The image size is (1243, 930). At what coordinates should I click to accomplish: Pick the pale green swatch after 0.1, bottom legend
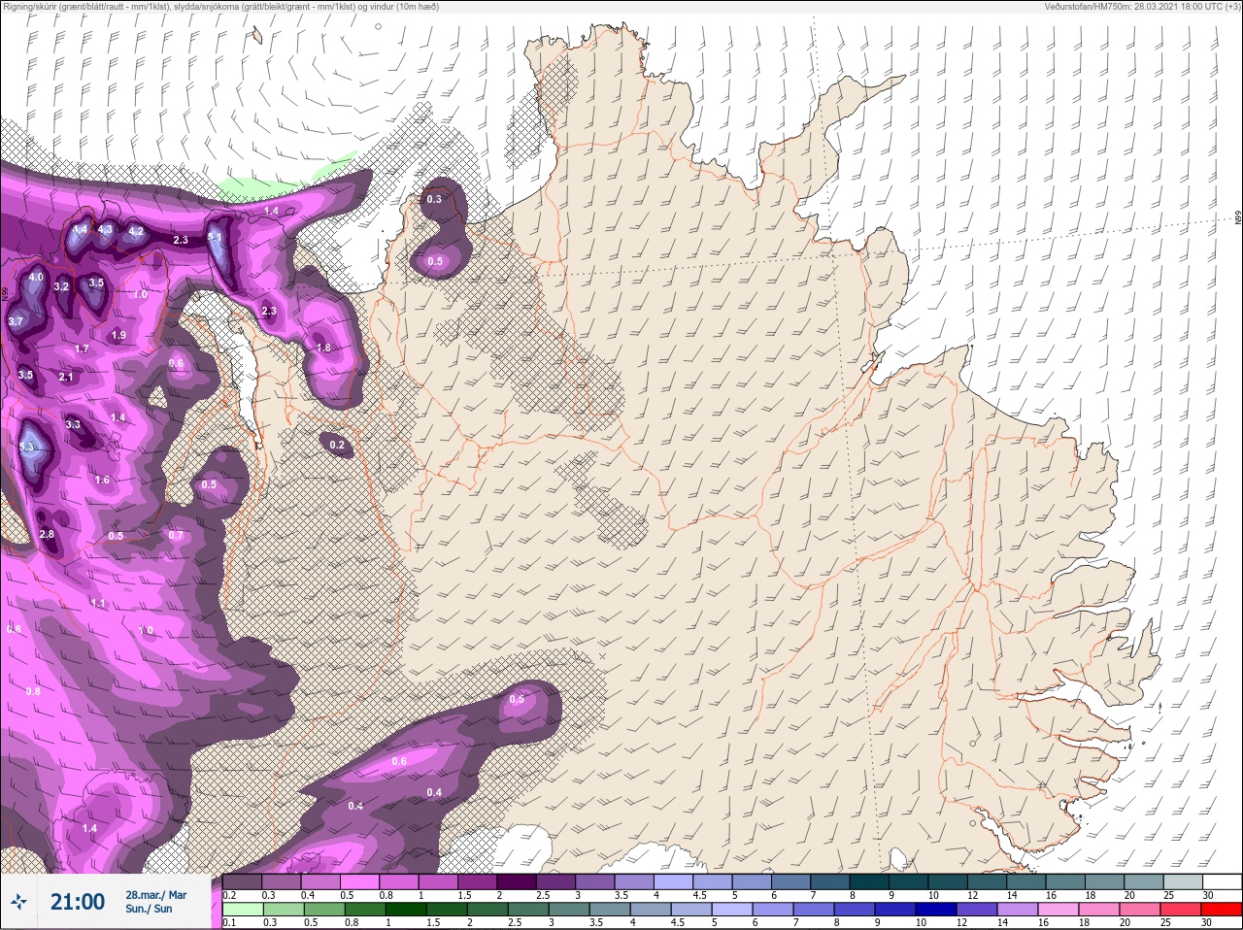coord(243,910)
